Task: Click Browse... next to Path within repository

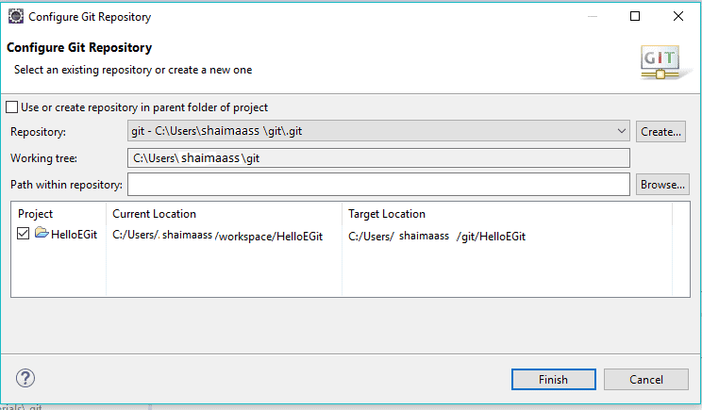Action: pyautogui.click(x=661, y=185)
